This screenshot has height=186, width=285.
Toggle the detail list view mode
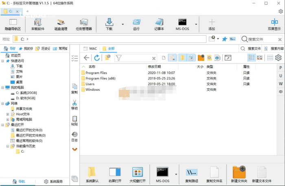252,58
